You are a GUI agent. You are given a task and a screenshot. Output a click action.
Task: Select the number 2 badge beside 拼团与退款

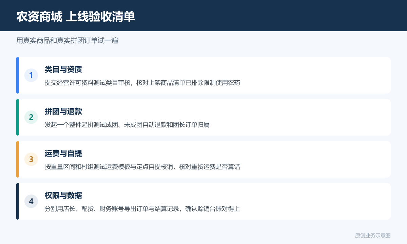[x=31, y=117]
